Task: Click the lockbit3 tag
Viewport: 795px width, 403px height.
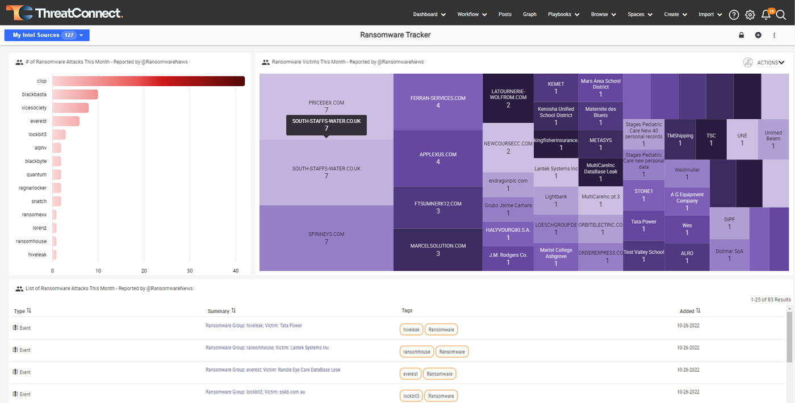Action: point(411,396)
